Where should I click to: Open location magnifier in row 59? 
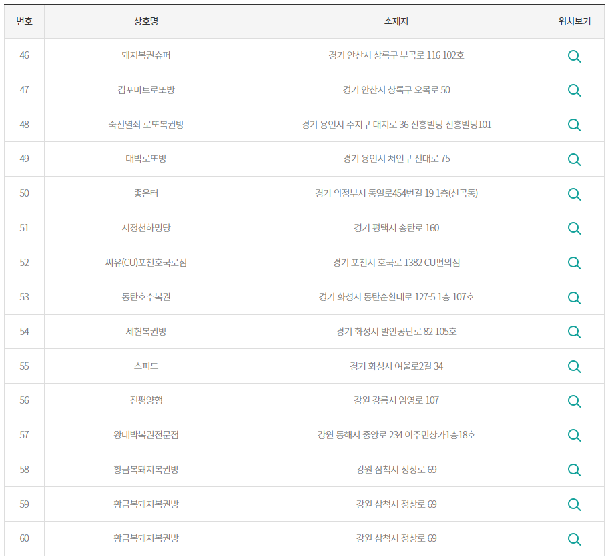[x=574, y=504]
